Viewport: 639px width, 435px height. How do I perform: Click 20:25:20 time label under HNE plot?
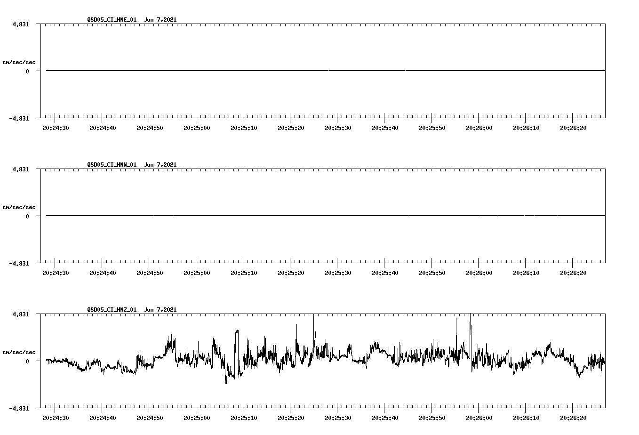291,128
